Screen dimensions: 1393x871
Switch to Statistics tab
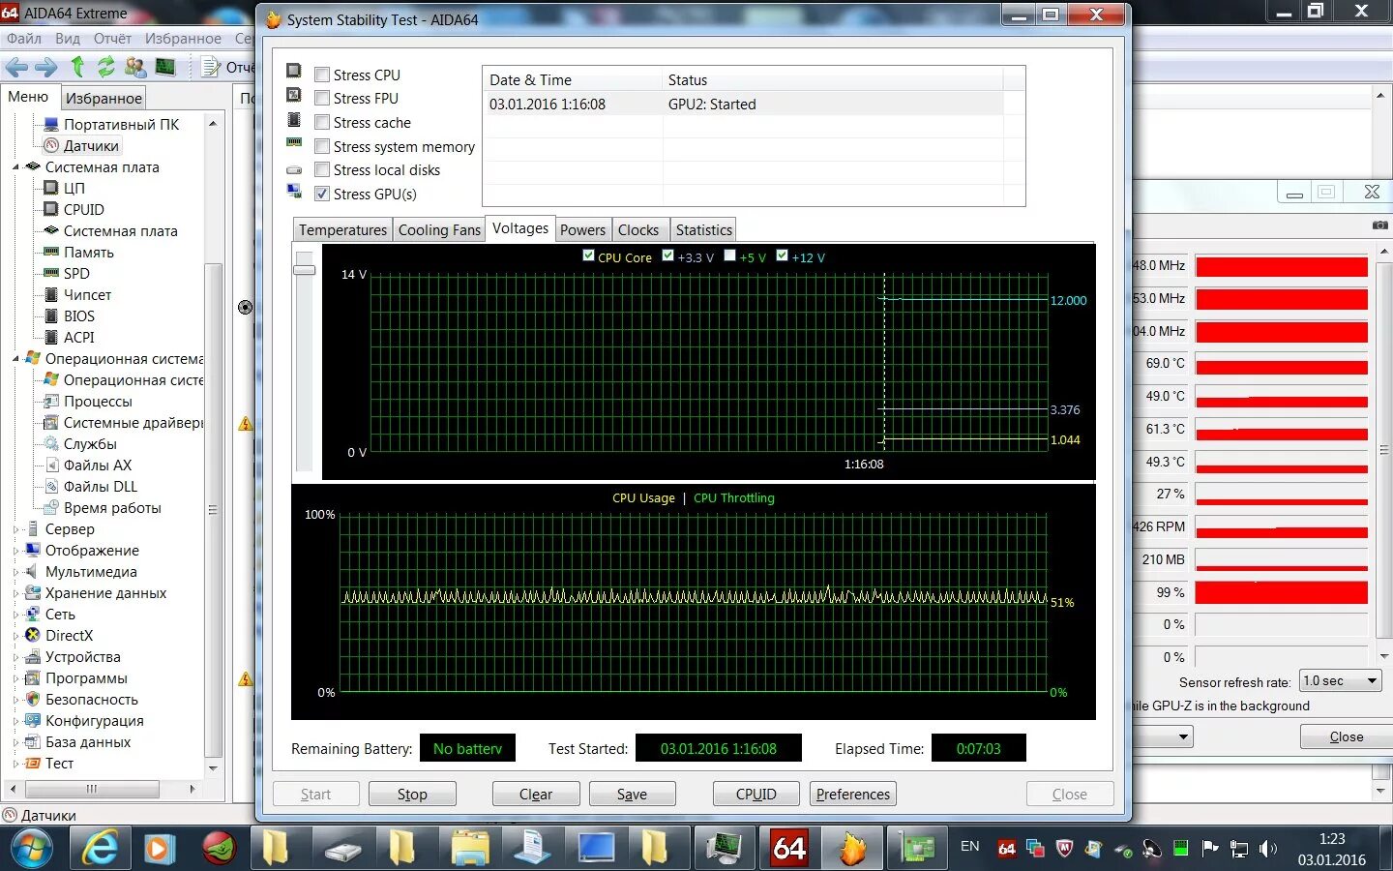click(x=704, y=230)
